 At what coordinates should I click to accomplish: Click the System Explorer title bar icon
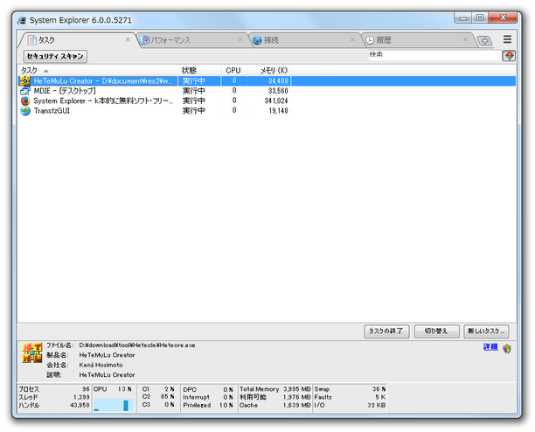[22, 20]
